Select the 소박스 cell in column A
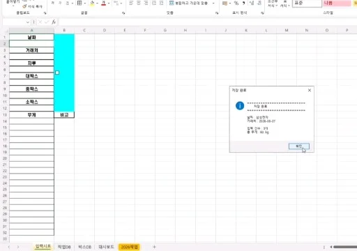Image resolution: width=357 pixels, height=251 pixels. tap(31, 102)
